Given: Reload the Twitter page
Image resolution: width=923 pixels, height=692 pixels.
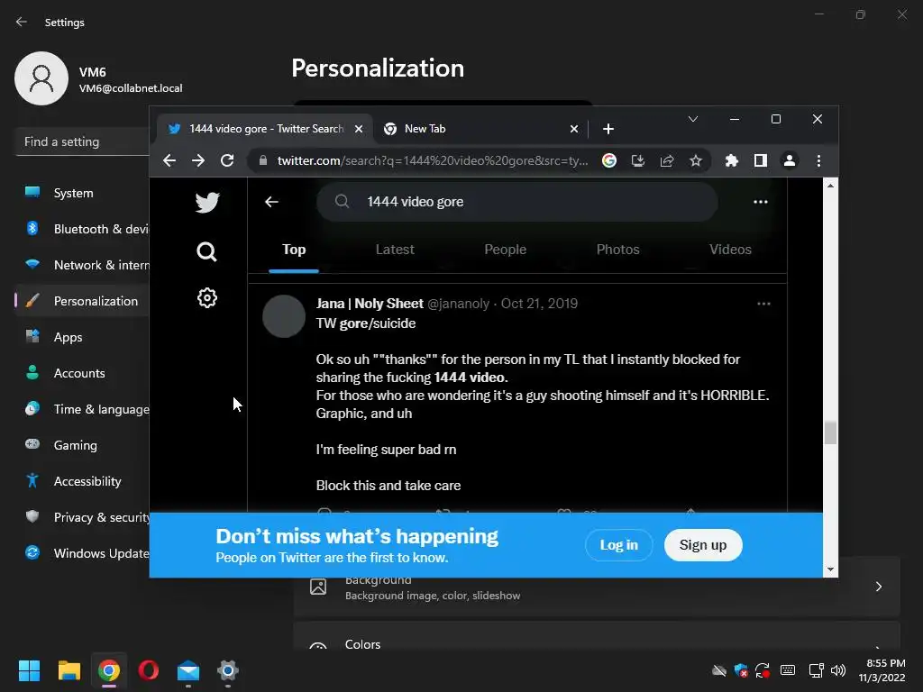Looking at the screenshot, I should click(x=227, y=160).
